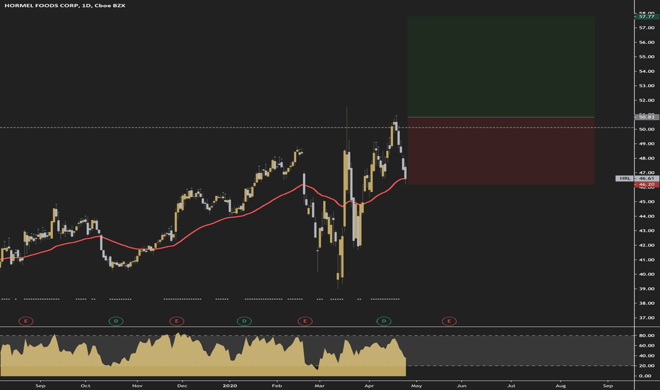Click the 40.00 level on the RSI scale
The image size is (660, 390).
646,356
